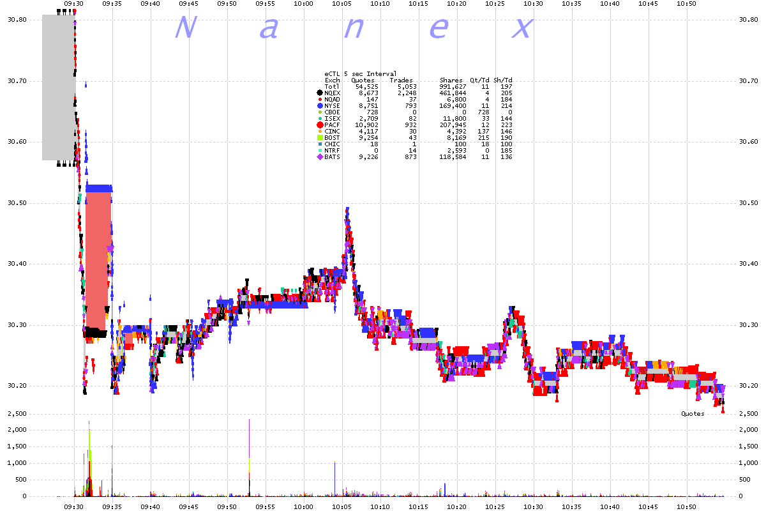Viewport: 766px width, 511px height.
Task: Click the orange CINC legend dot
Action: (320, 131)
